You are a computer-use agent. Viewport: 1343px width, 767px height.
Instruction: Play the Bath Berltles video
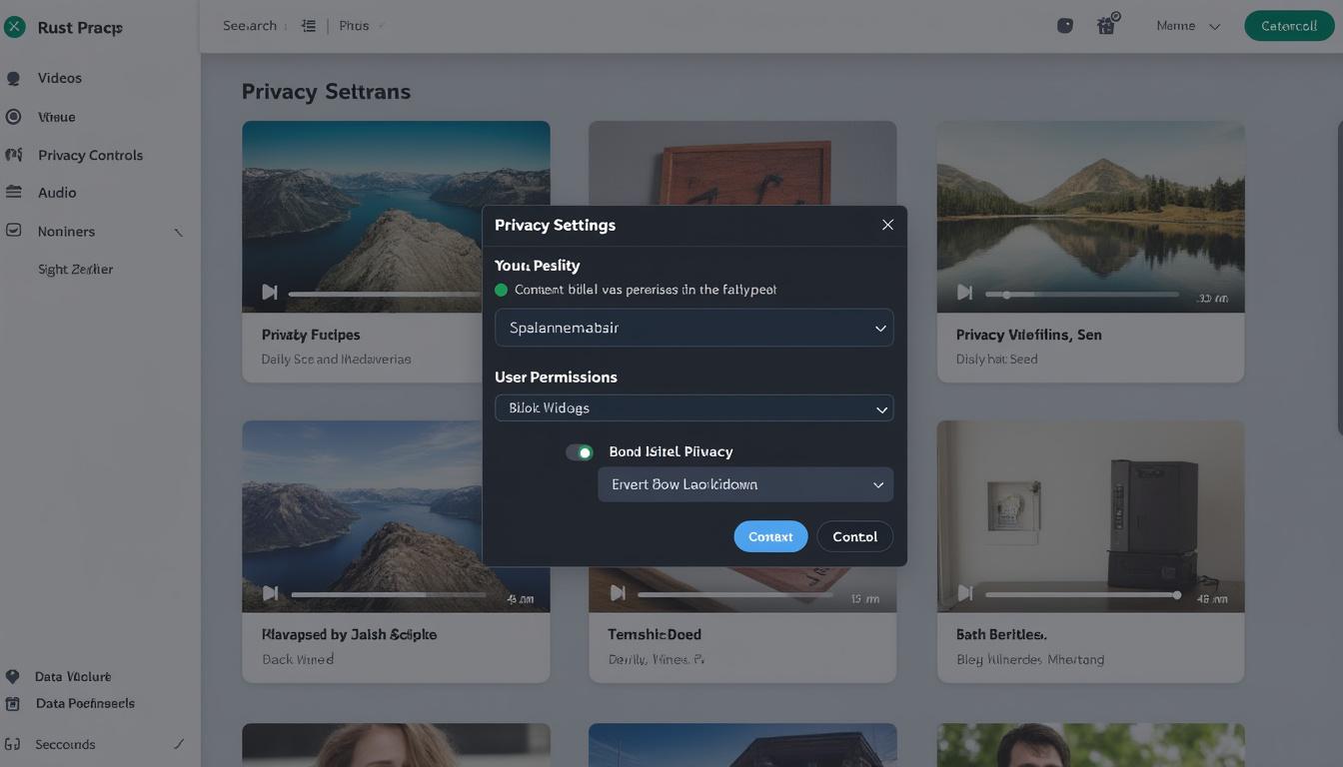(x=964, y=593)
